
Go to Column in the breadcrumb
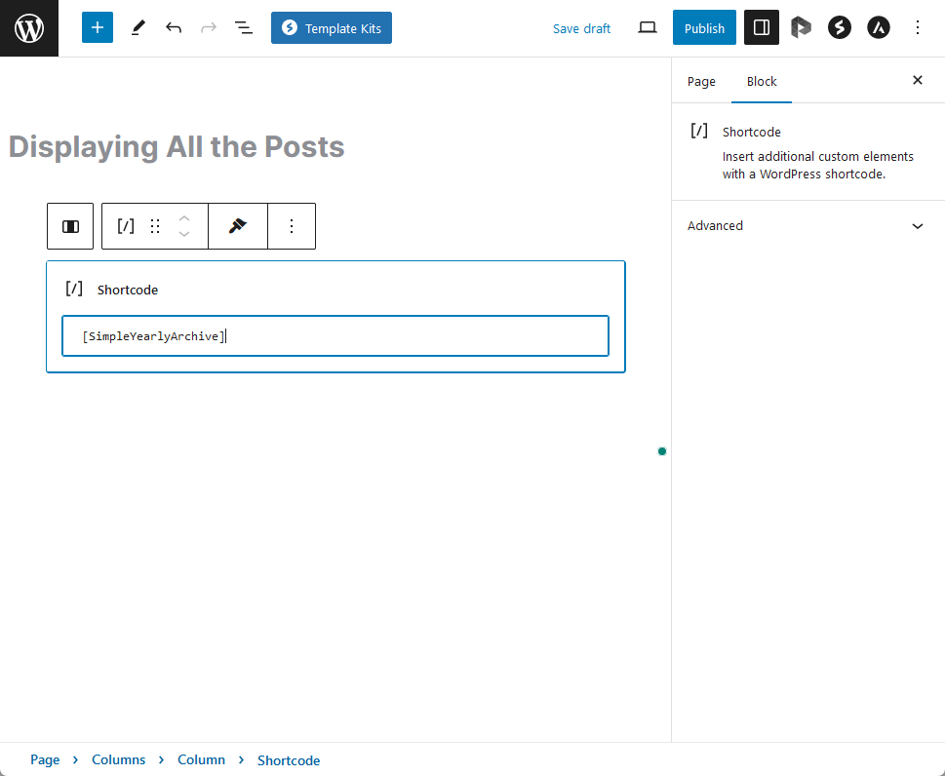201,759
